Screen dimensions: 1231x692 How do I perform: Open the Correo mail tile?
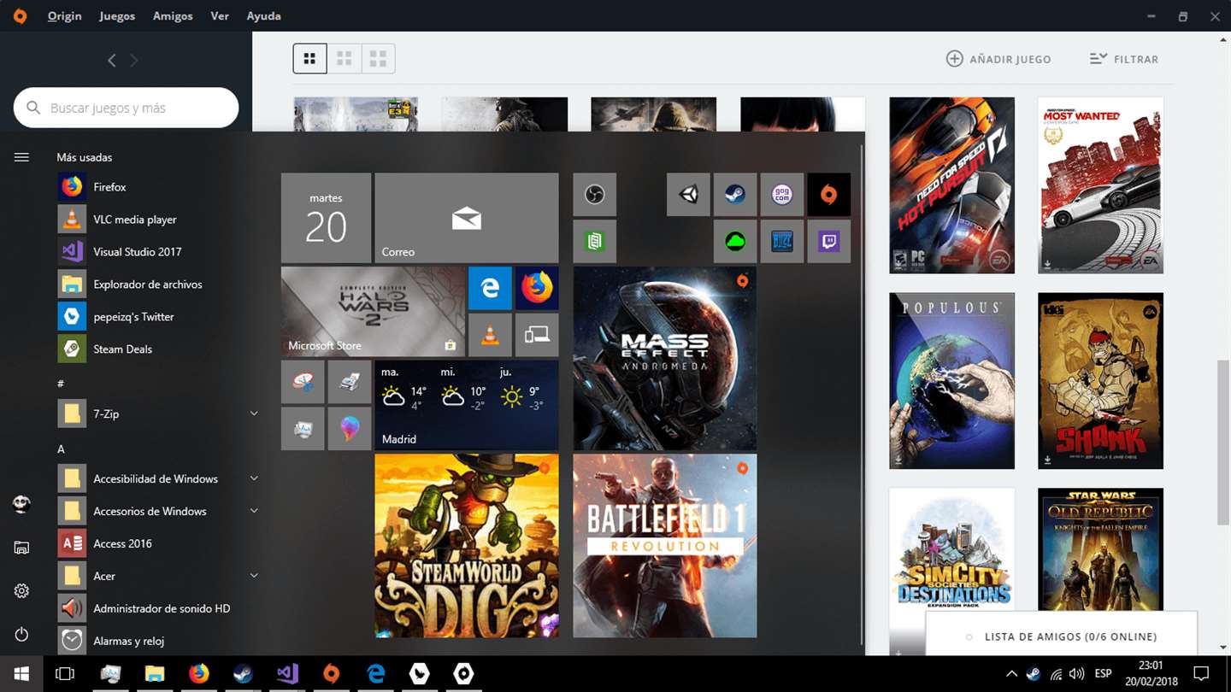[x=467, y=218]
